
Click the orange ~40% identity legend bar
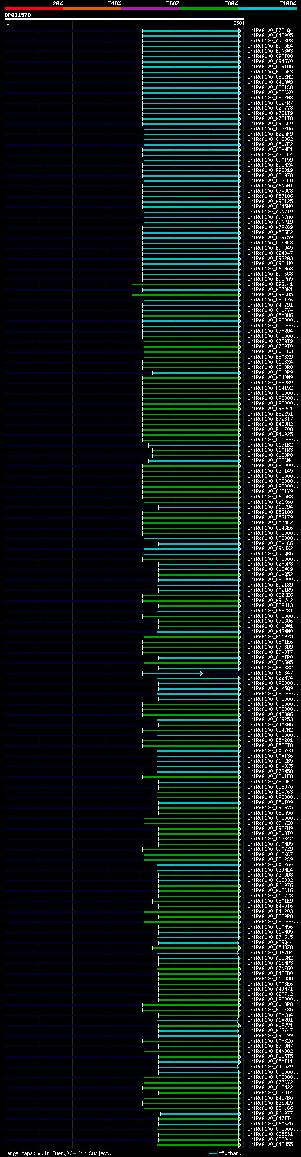coord(92,8)
